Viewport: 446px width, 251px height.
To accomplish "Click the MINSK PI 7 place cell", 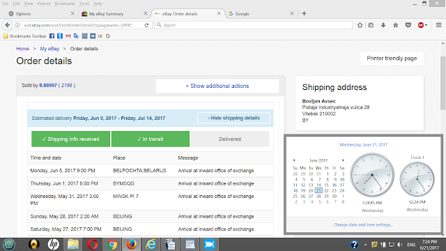I will pyautogui.click(x=125, y=197).
